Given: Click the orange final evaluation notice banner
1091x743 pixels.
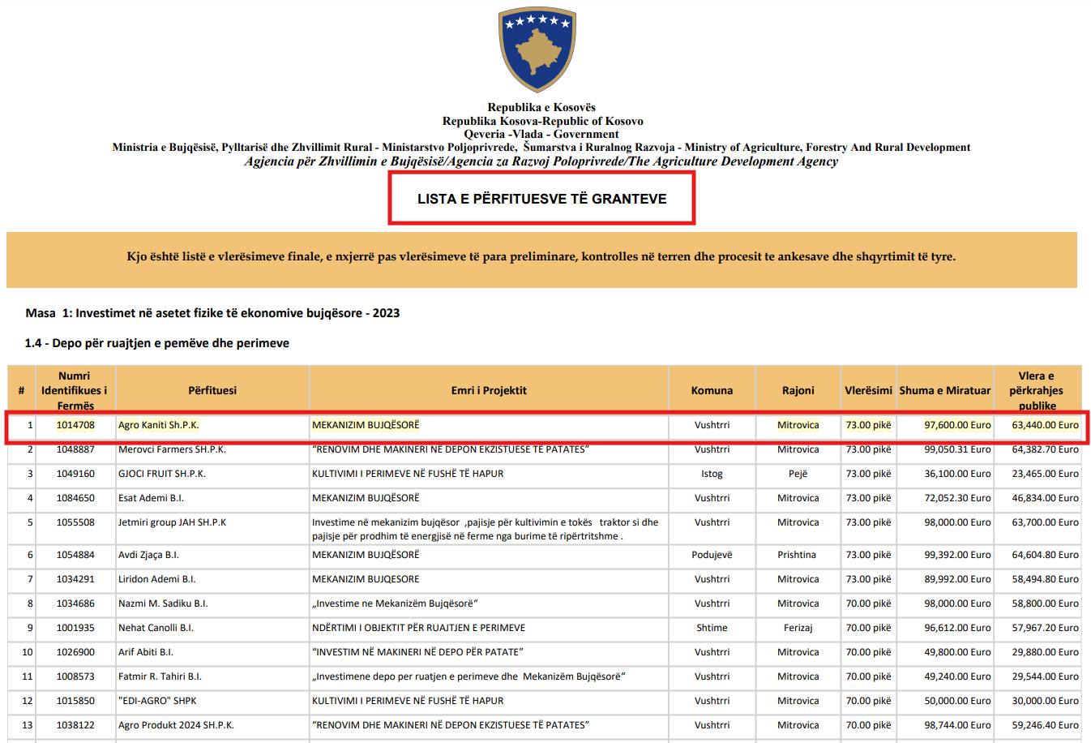Looking at the screenshot, I should tap(541, 259).
